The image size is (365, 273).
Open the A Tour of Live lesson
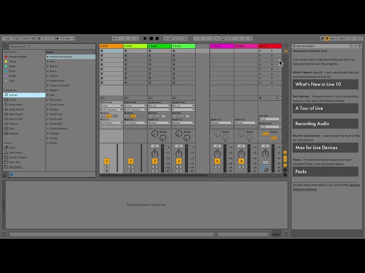325,108
